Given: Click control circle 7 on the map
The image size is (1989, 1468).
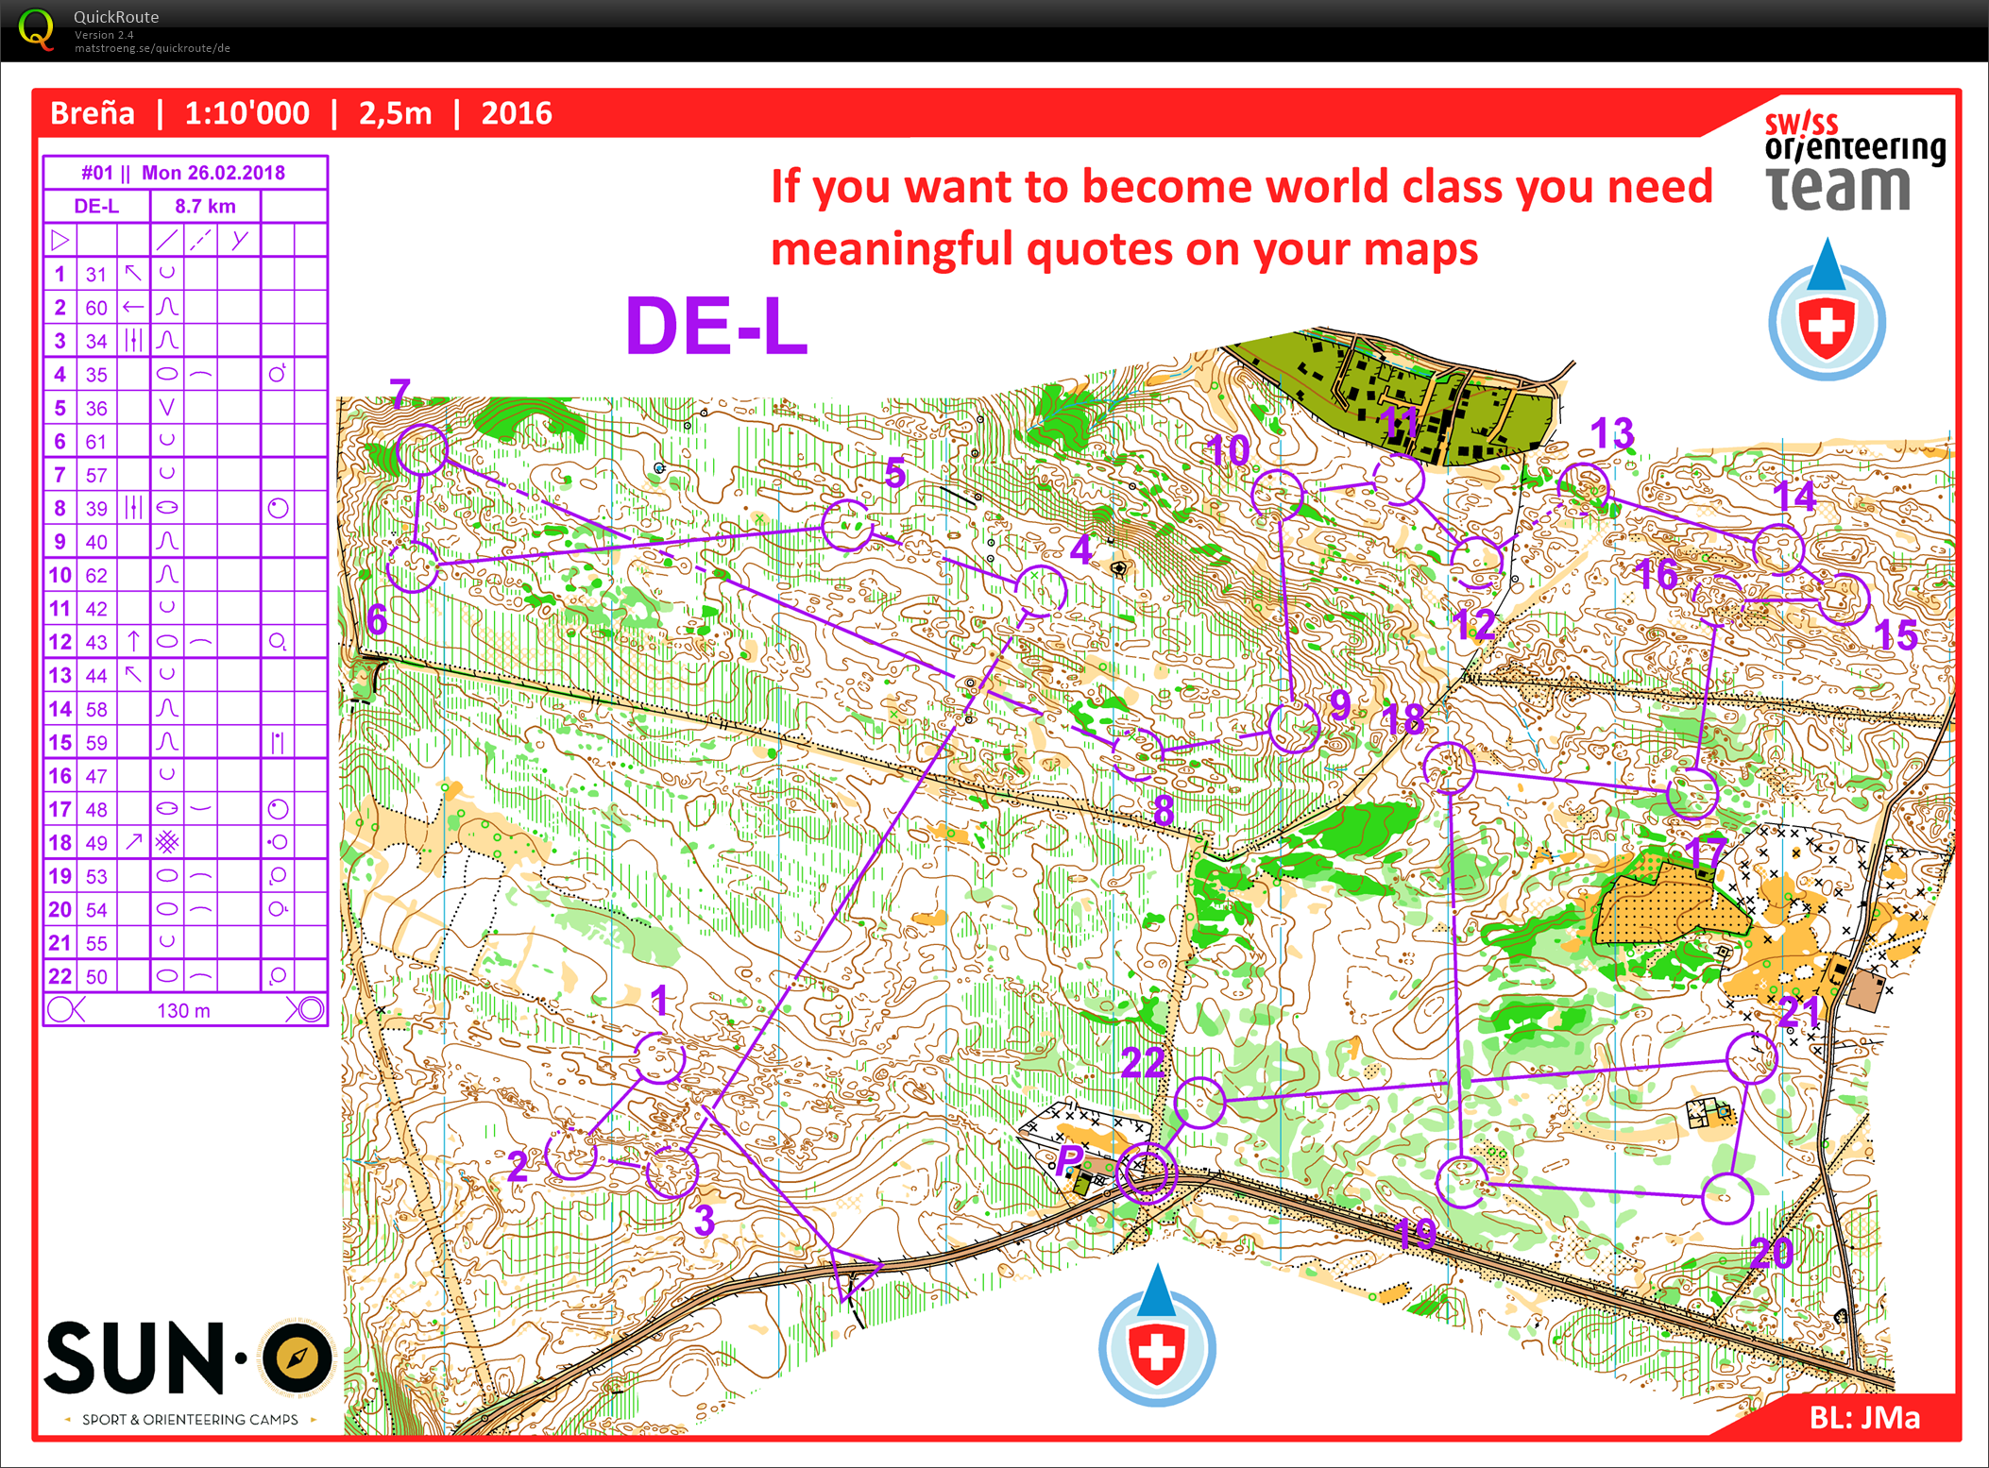Looking at the screenshot, I should 421,450.
